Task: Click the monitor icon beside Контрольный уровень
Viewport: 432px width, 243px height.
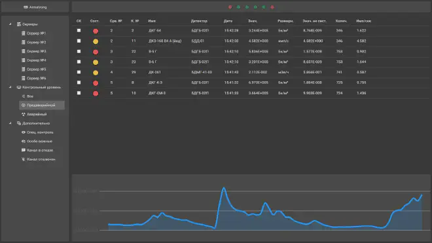Action: tap(19, 87)
